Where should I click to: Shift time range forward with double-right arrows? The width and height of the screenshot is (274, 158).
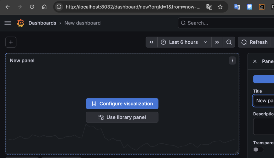coord(217,42)
